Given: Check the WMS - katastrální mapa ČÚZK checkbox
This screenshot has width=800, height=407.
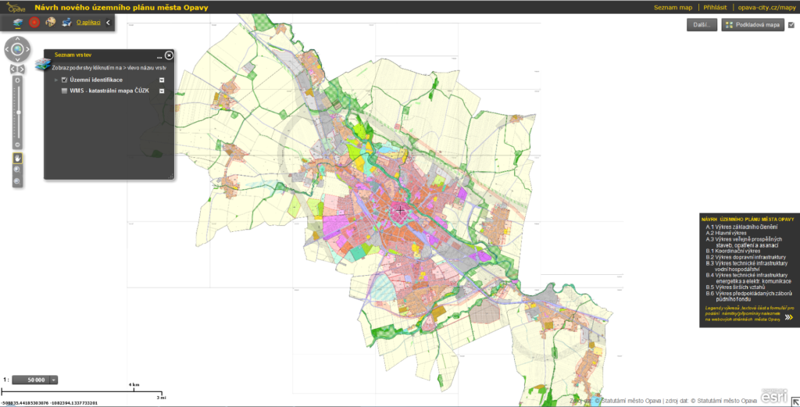Looking at the screenshot, I should [x=64, y=91].
